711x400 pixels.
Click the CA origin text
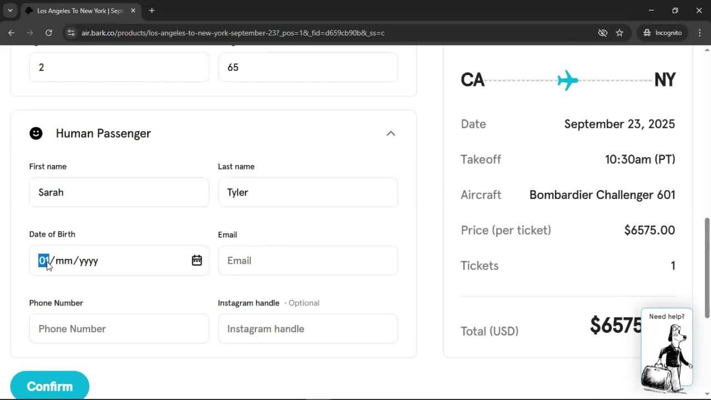click(473, 80)
